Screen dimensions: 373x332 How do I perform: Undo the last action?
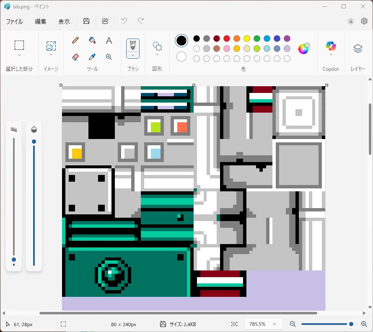[124, 21]
